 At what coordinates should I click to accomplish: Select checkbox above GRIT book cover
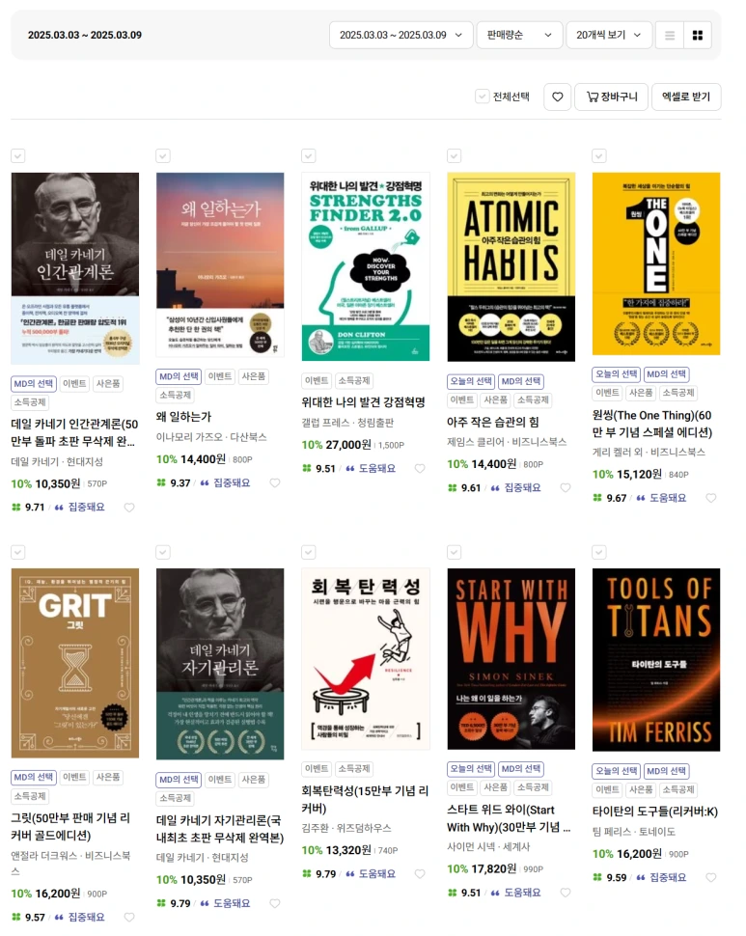click(18, 552)
